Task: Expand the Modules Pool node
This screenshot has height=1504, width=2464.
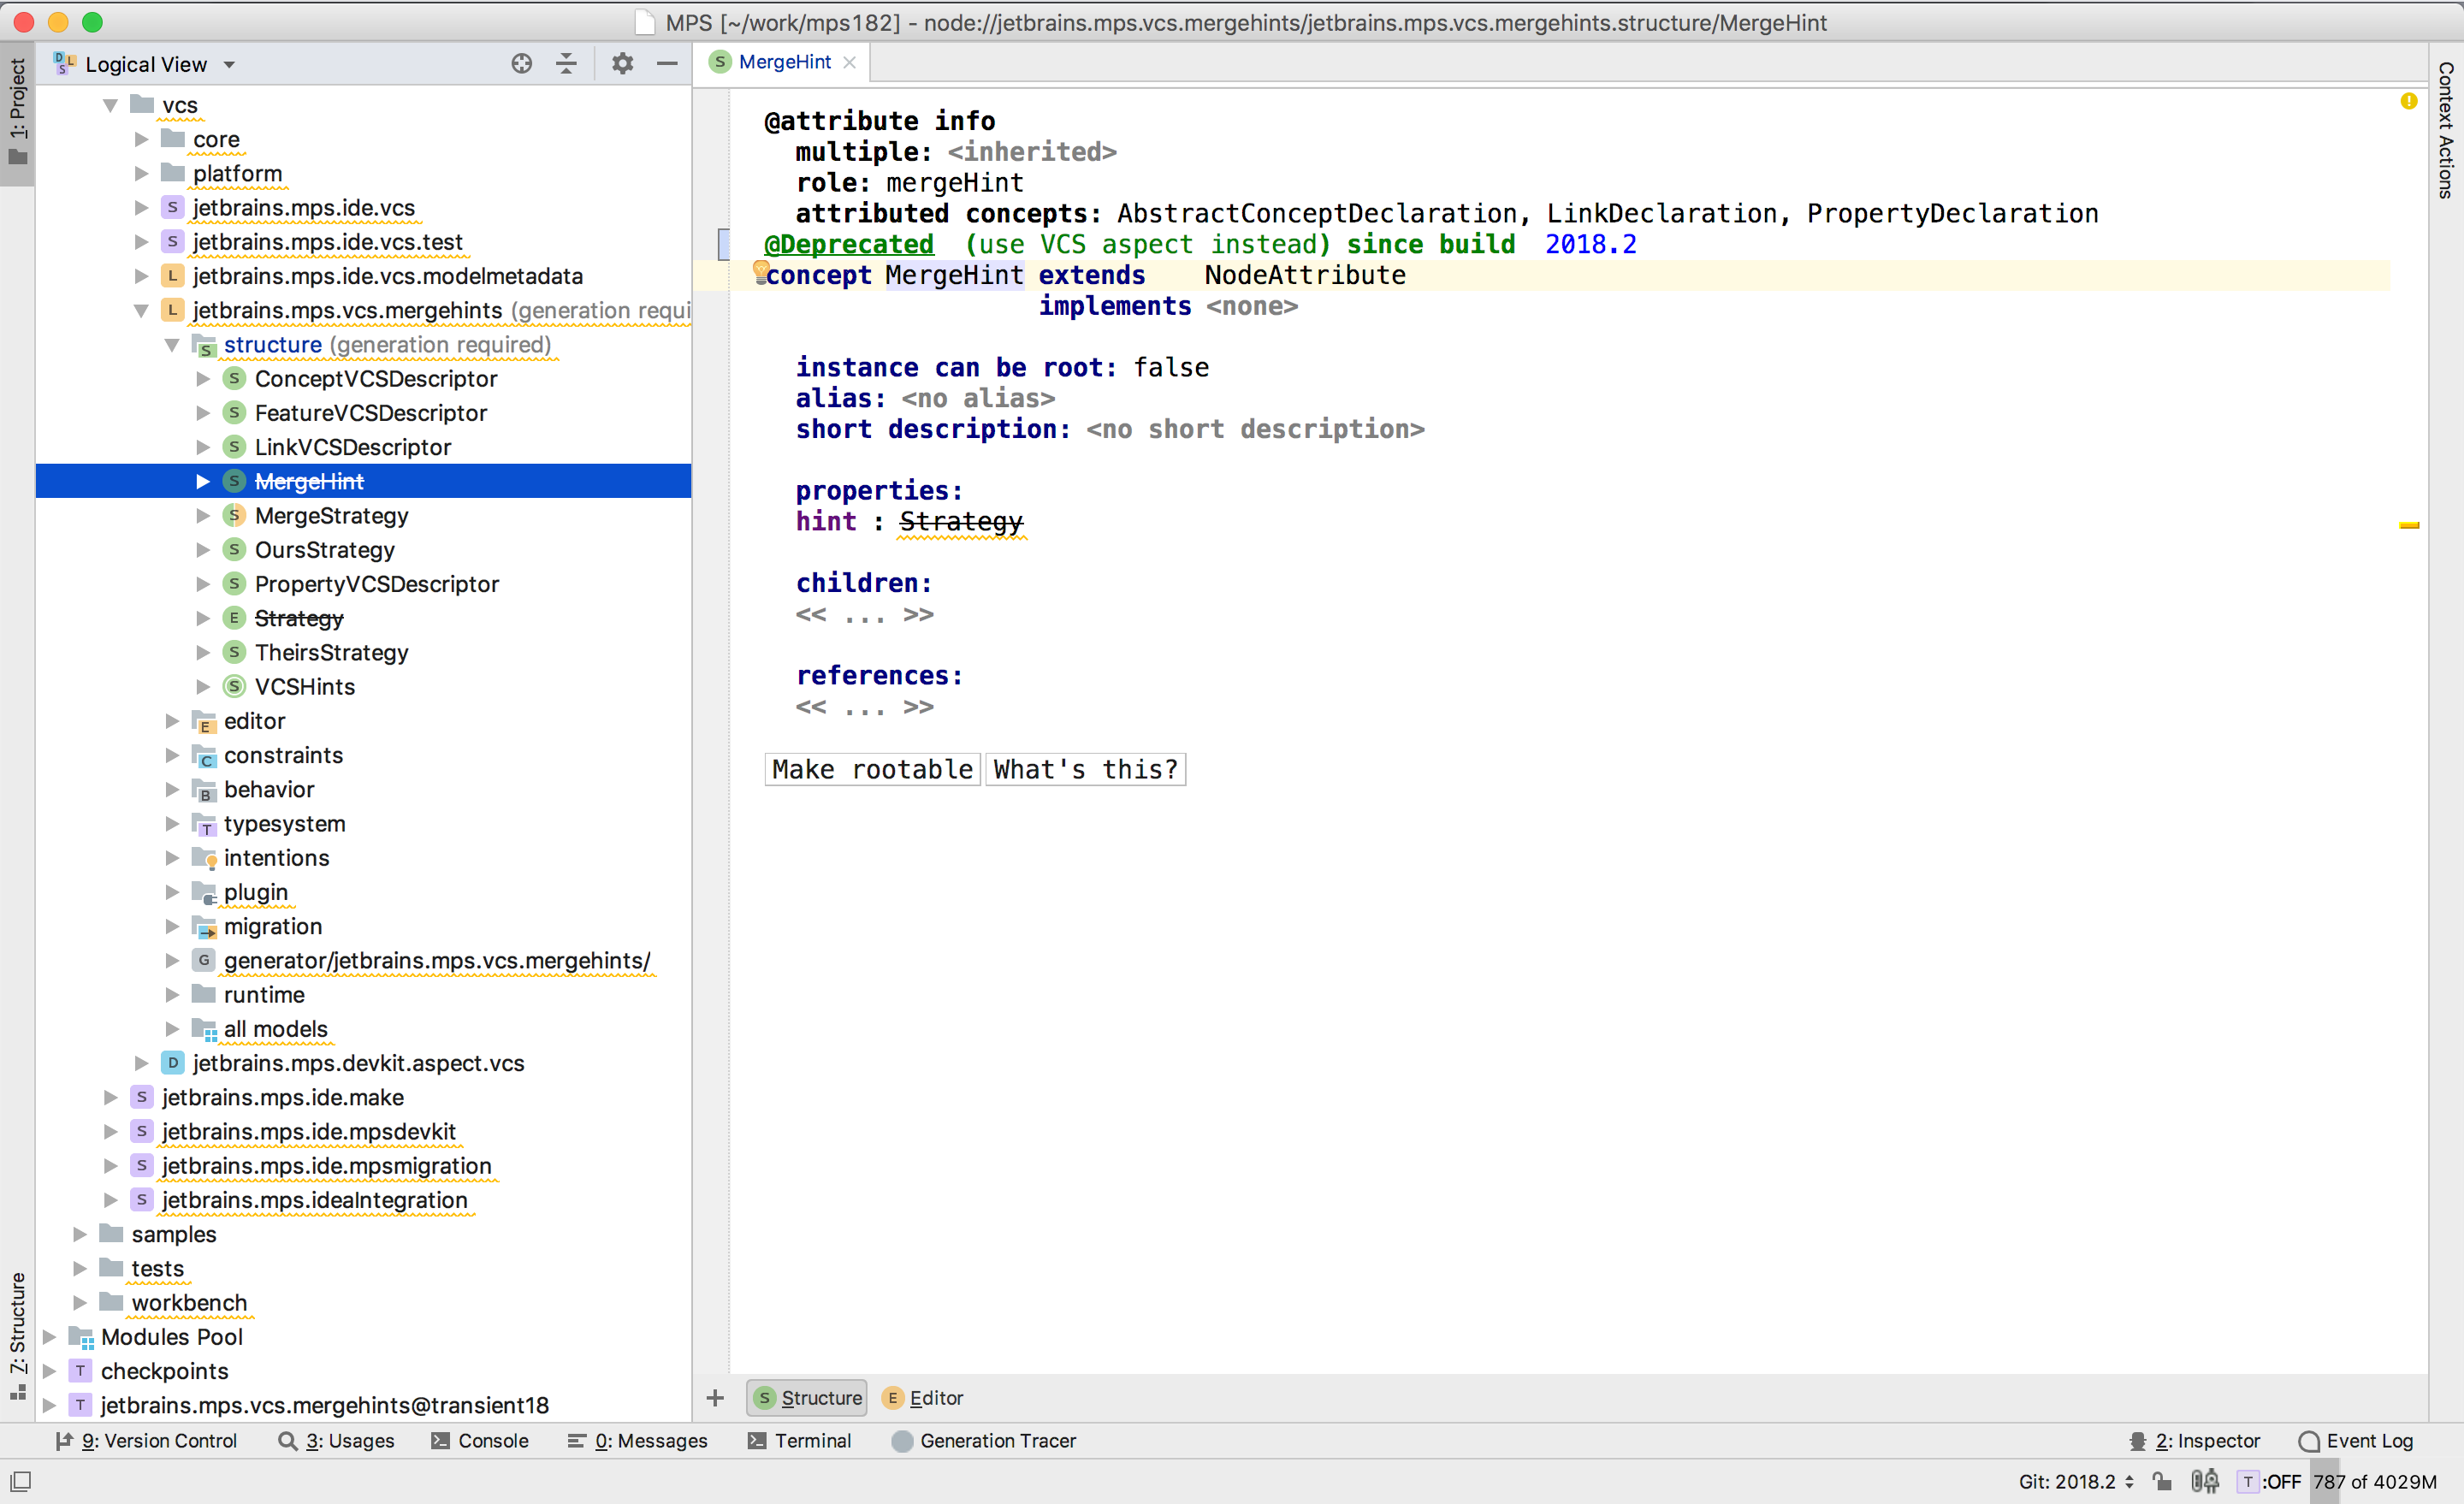Action: pos(49,1337)
